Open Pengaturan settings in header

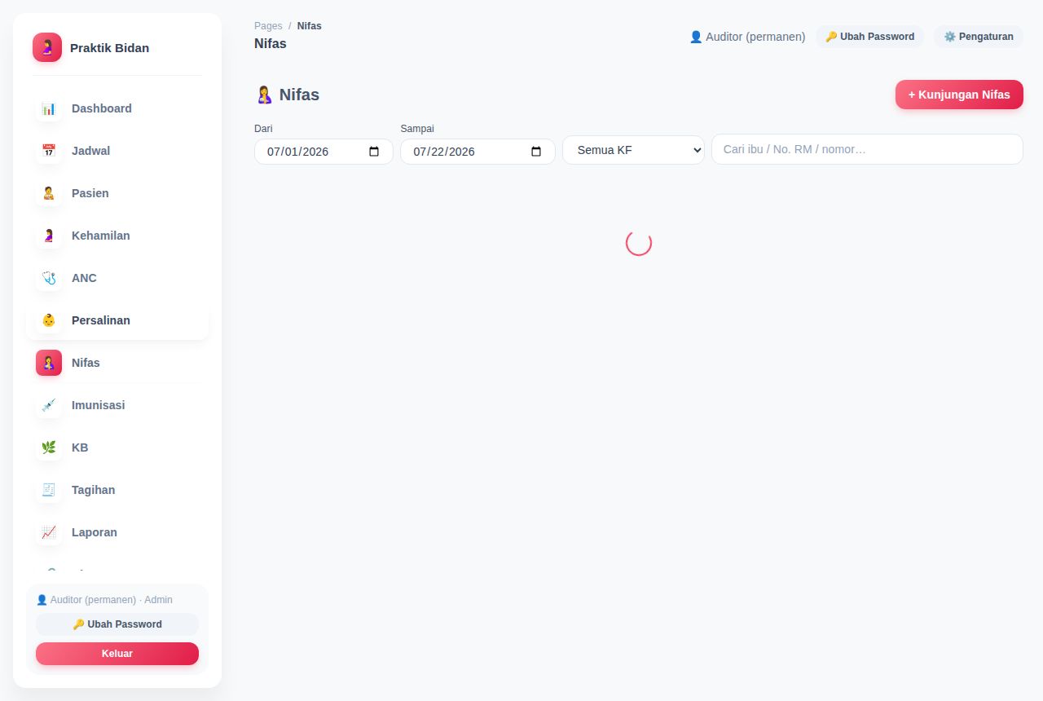pyautogui.click(x=979, y=37)
